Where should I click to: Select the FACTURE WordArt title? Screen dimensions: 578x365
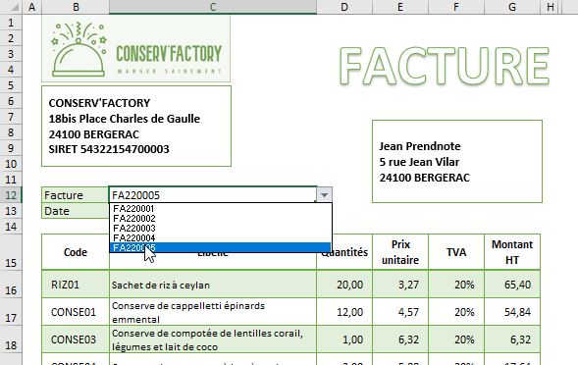[445, 67]
